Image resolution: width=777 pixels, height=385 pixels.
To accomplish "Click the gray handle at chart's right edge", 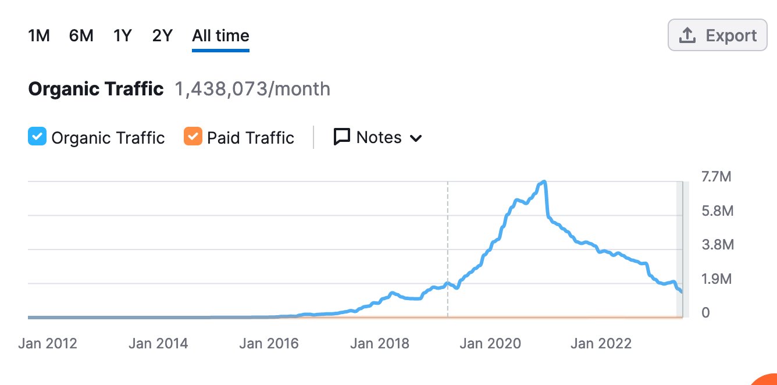I will point(683,249).
